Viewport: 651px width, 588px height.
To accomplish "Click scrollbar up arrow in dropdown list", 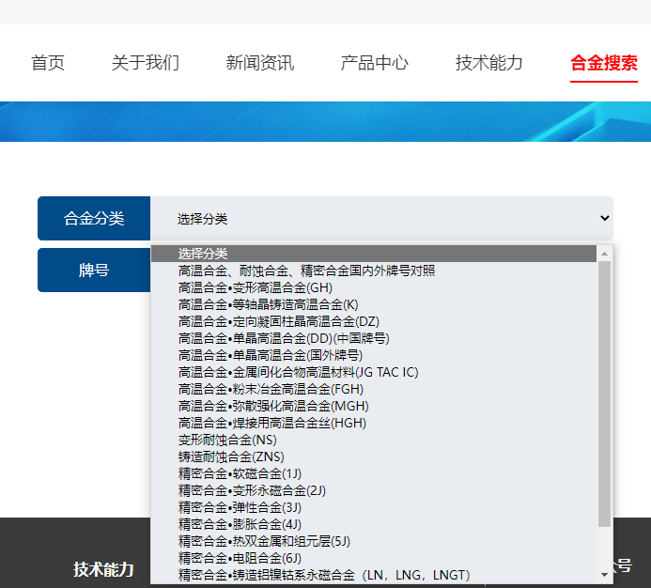I will [x=605, y=254].
